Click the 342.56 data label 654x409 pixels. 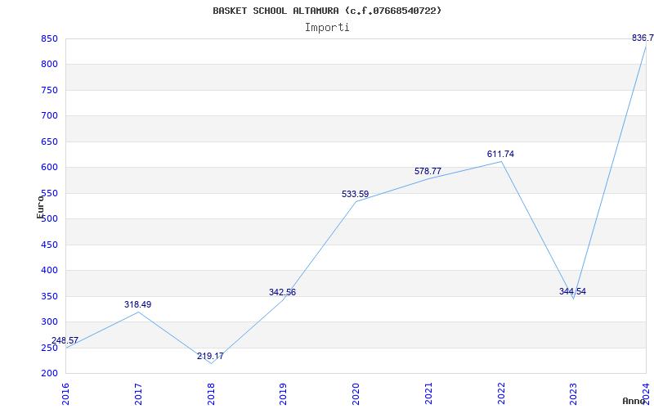click(282, 292)
